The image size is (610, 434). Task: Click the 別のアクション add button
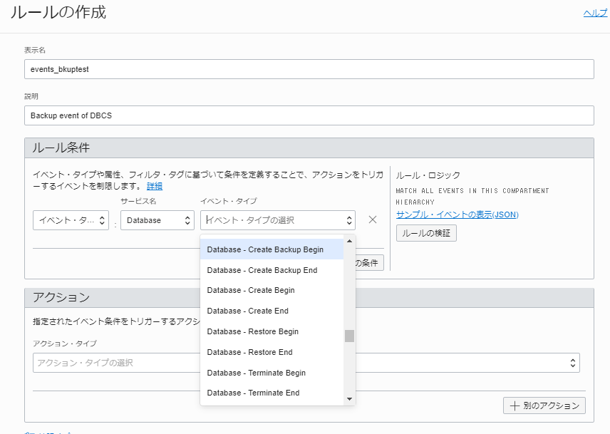tap(544, 405)
